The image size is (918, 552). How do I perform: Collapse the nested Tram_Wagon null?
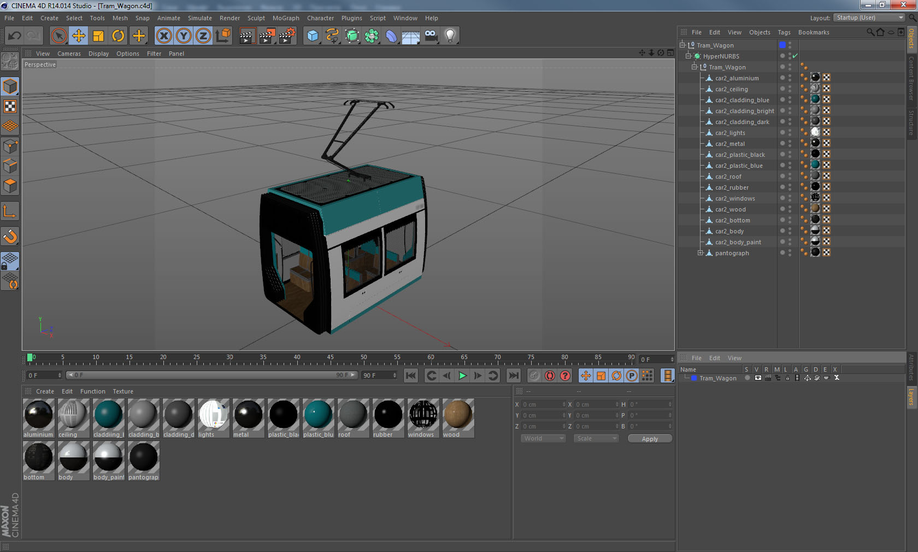695,67
